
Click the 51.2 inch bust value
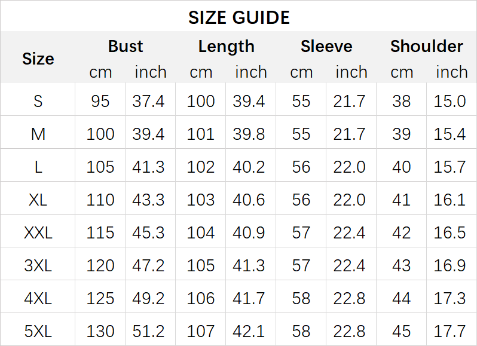148,331
